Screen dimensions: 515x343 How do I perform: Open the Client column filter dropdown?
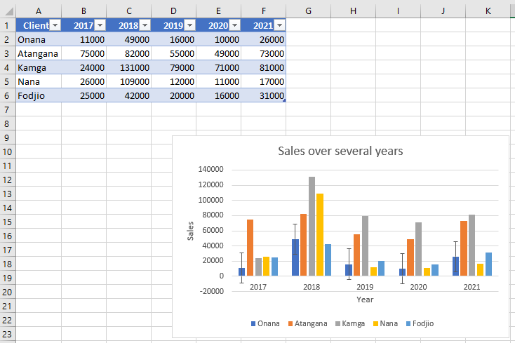[55, 25]
